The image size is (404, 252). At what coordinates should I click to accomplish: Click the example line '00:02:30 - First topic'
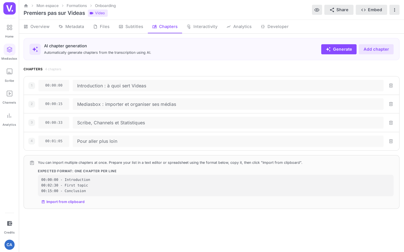[x=65, y=185]
